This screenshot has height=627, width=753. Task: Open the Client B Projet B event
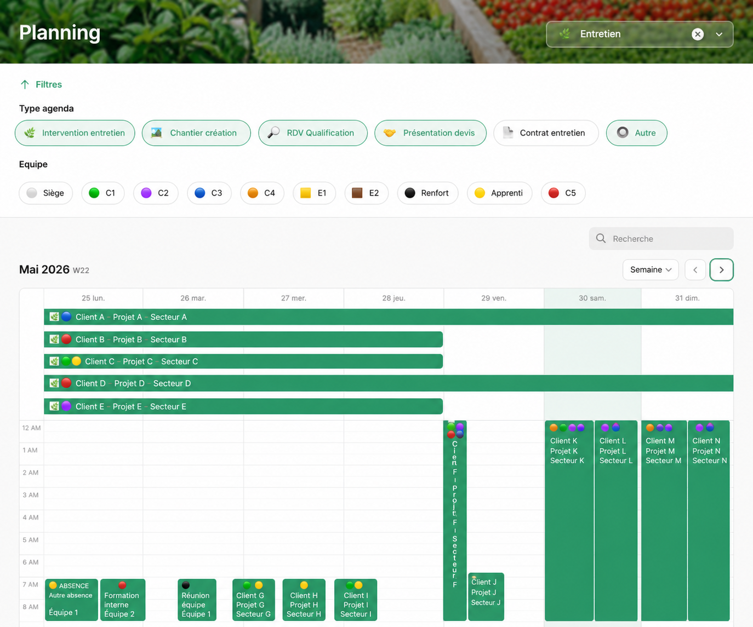[x=243, y=340]
